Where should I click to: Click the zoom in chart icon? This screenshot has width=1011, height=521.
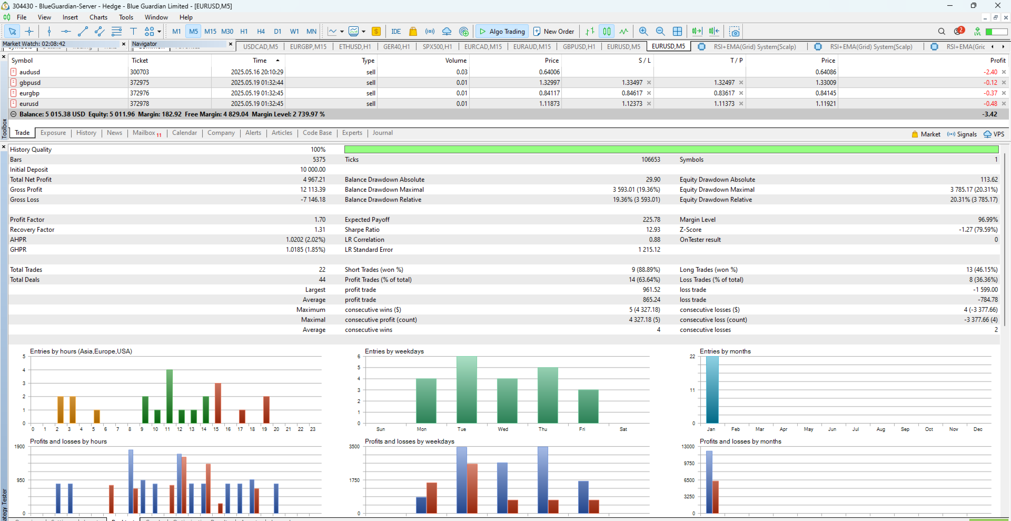coord(643,32)
